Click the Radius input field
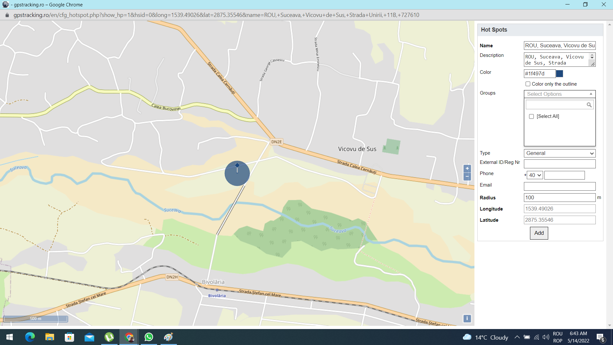613x345 pixels. pos(559,197)
